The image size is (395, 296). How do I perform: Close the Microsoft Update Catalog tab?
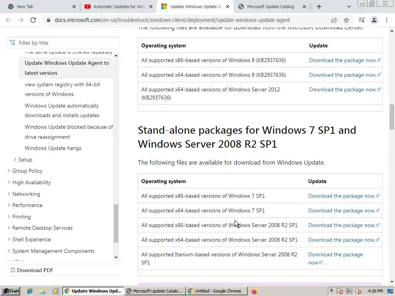coord(304,7)
